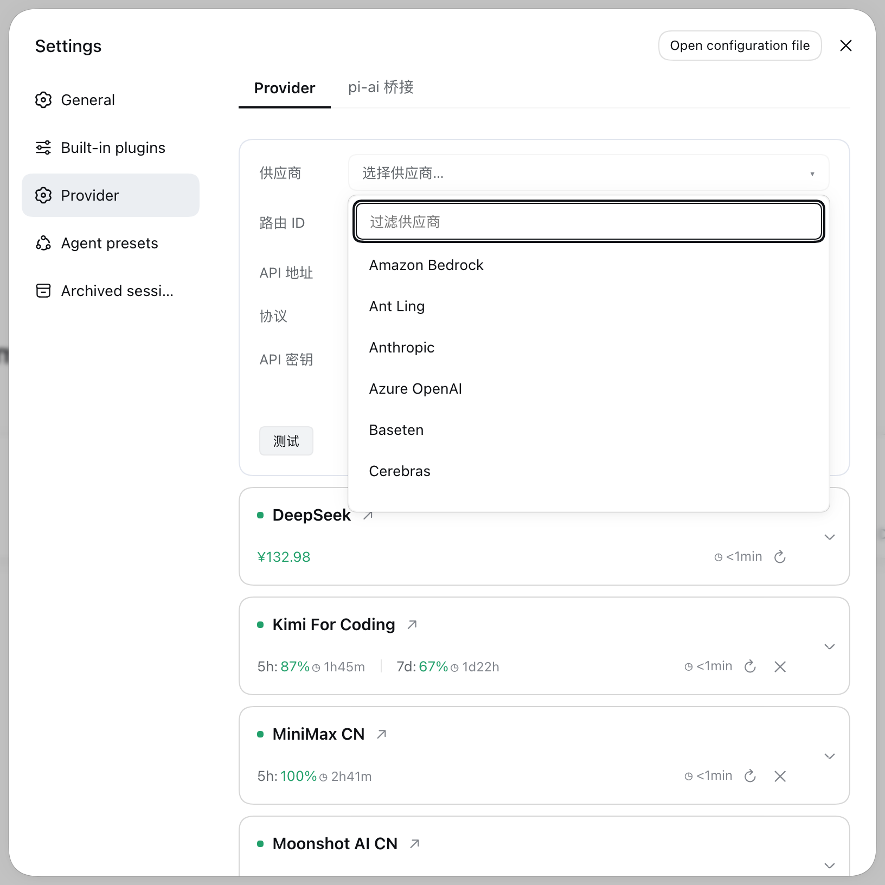
Task: Expand the DeepSeek provider card
Action: [x=829, y=537]
